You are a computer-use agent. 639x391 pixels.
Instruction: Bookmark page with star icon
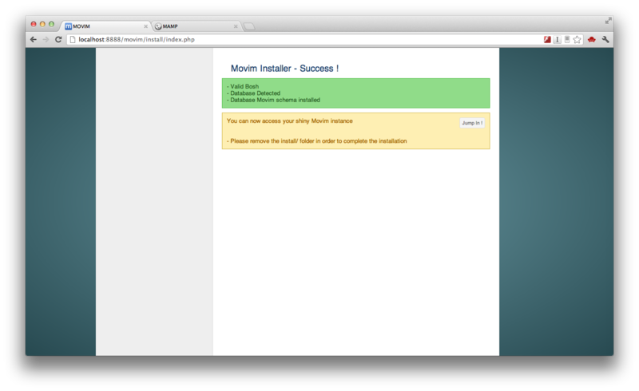[x=577, y=40]
